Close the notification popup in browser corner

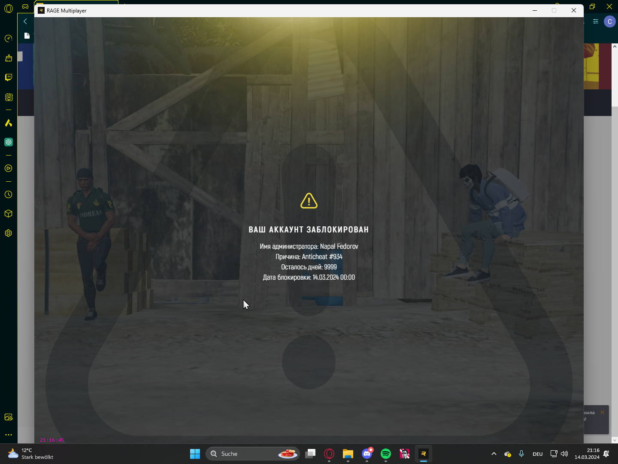click(x=603, y=412)
